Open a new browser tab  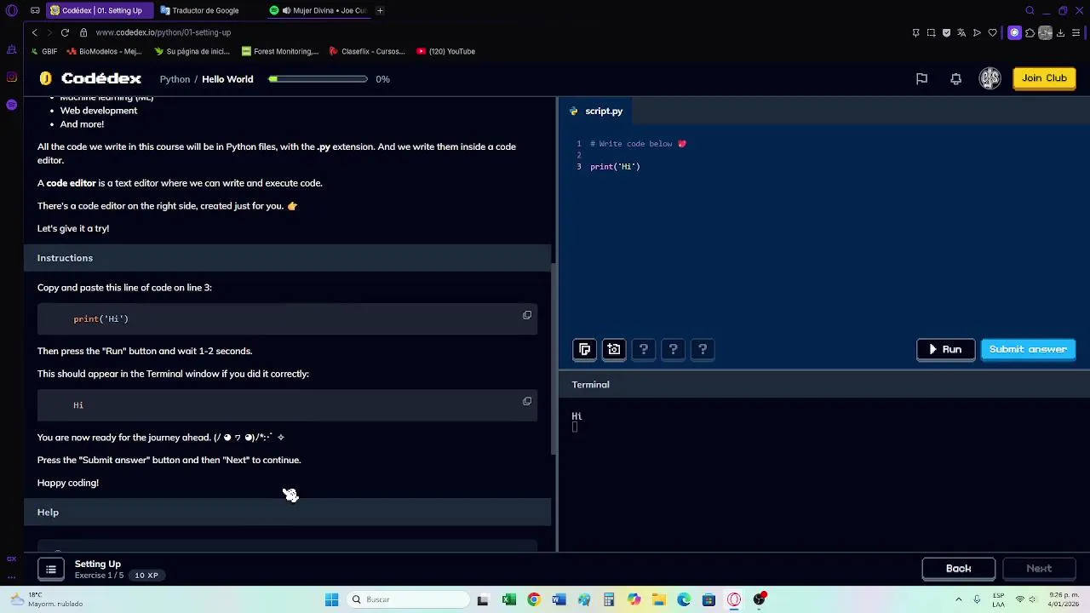click(380, 10)
